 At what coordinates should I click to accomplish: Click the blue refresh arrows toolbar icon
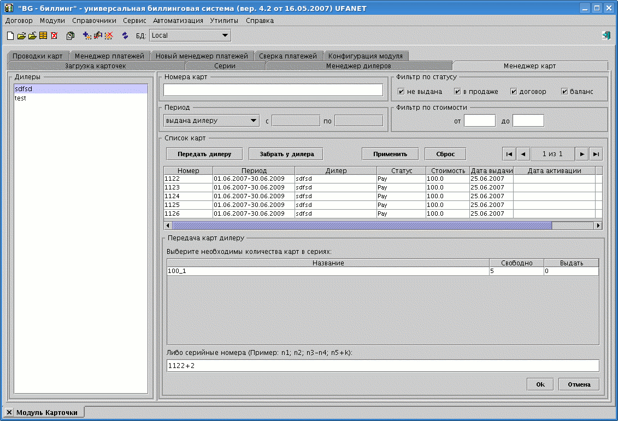(x=125, y=35)
